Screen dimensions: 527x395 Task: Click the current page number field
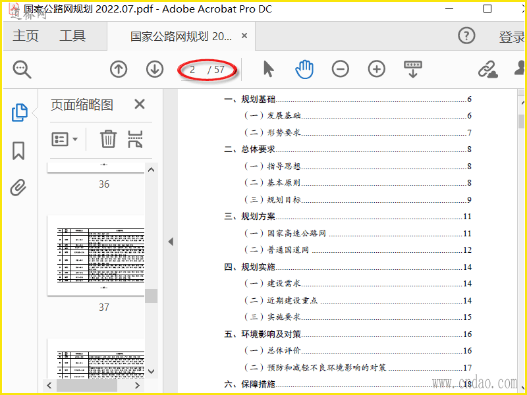(193, 70)
